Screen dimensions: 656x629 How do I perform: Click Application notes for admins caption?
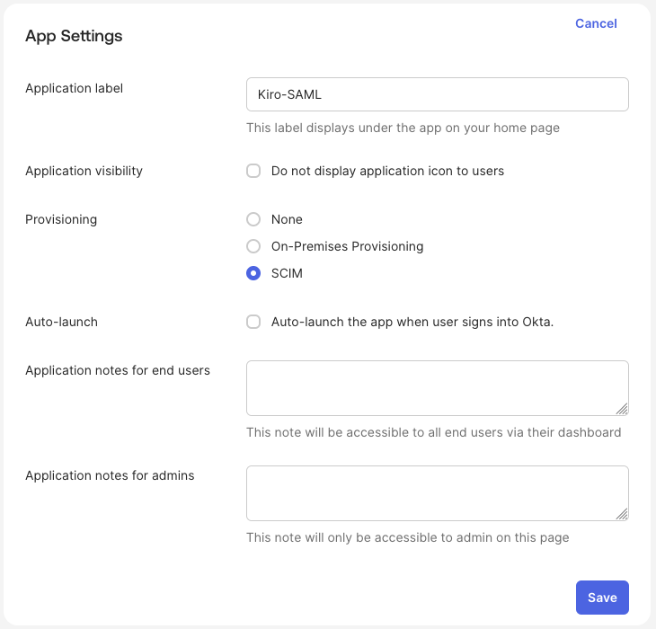[110, 475]
